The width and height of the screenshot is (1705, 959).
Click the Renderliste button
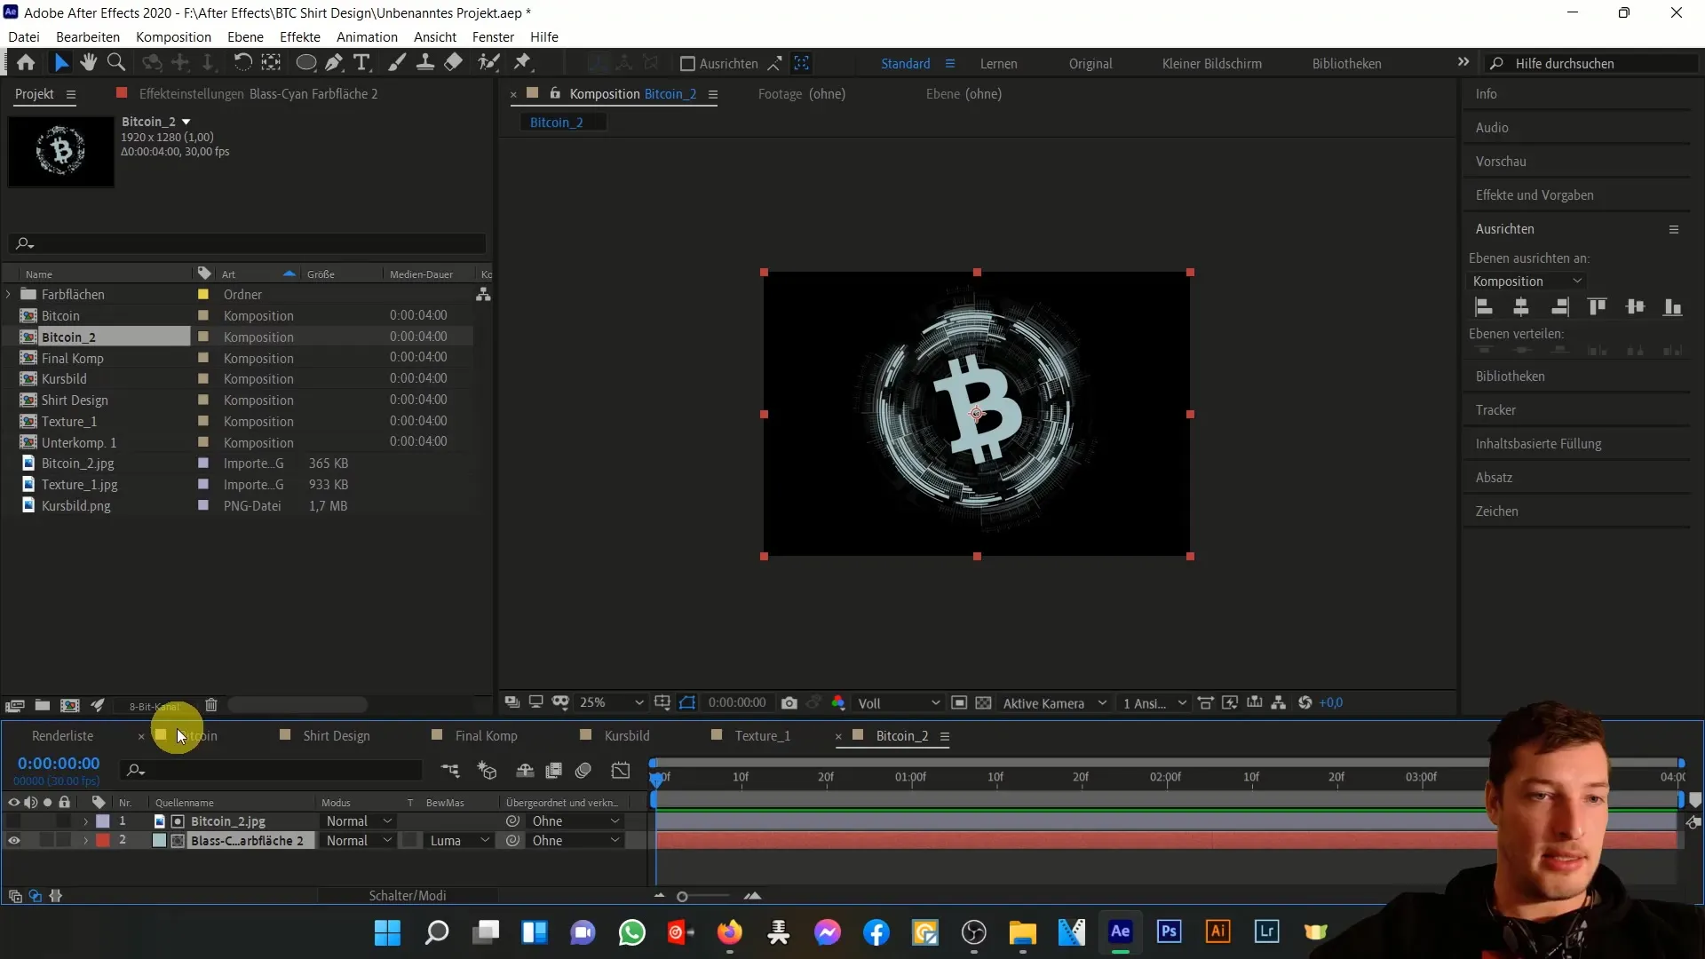62,734
